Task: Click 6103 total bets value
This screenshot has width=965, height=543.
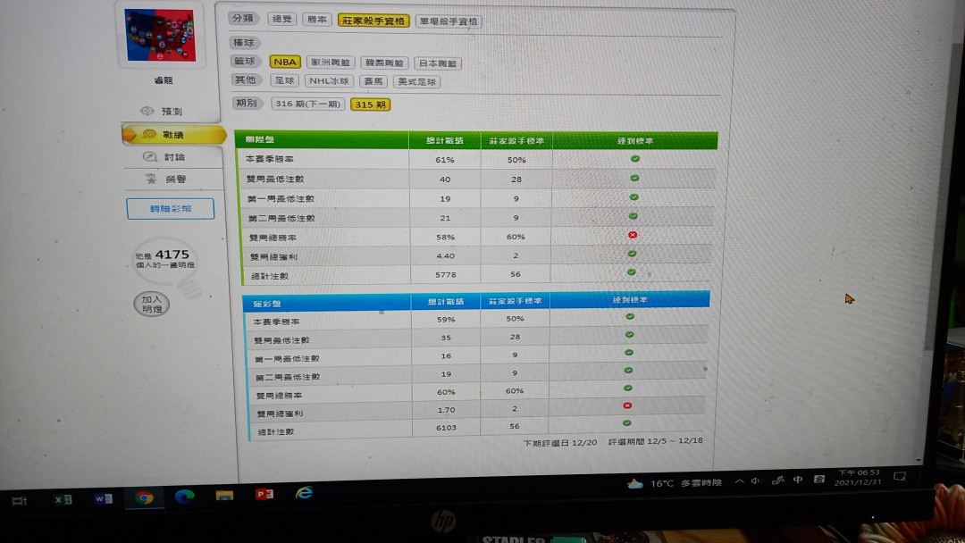Action: click(446, 428)
